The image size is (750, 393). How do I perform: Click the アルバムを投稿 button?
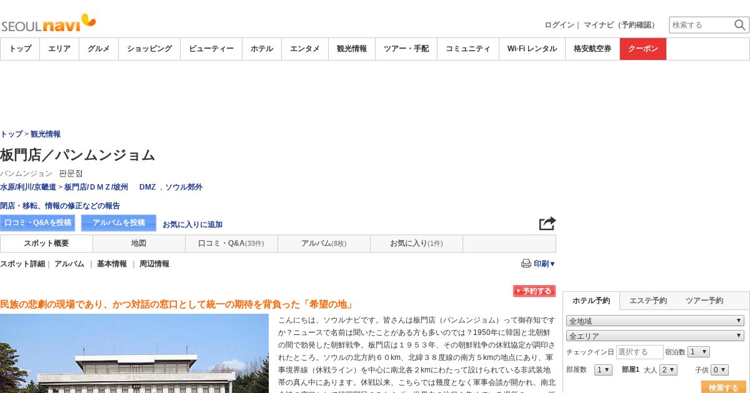pyautogui.click(x=119, y=223)
